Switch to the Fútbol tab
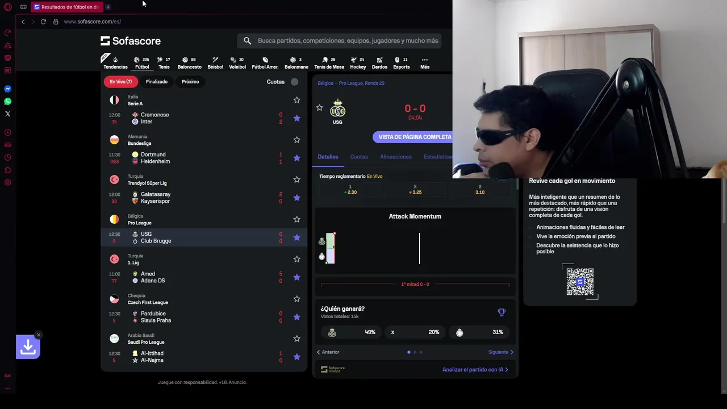The height and width of the screenshot is (409, 727). point(142,62)
